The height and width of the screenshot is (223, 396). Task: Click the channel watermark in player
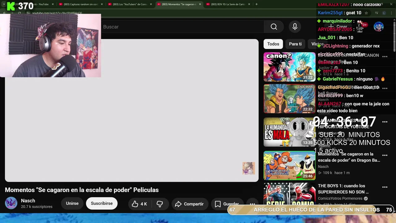(249, 168)
